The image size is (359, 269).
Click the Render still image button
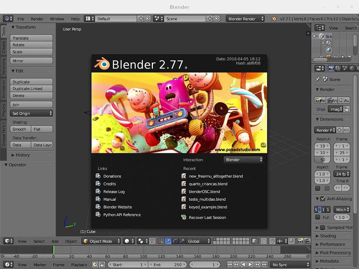(320, 100)
